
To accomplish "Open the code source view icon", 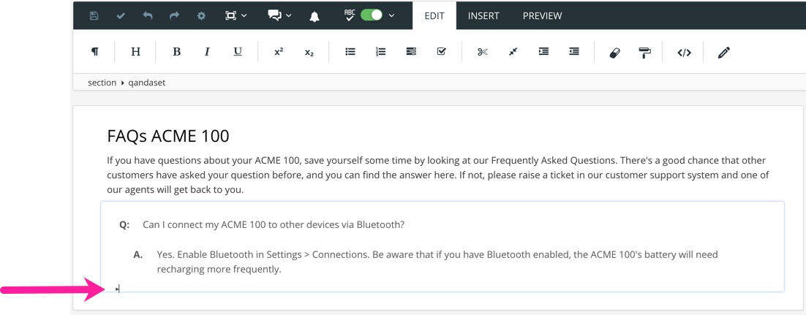I will point(684,53).
